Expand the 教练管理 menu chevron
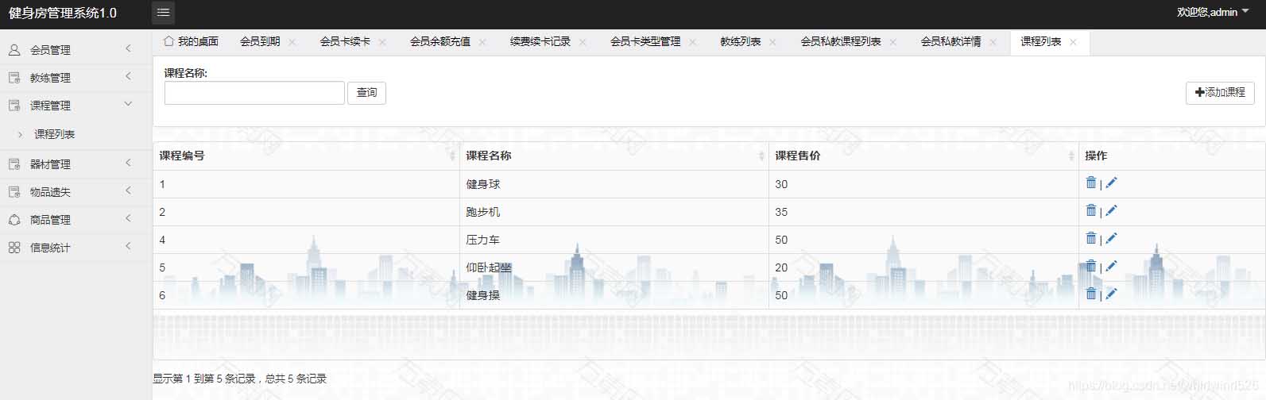This screenshot has height=400, width=1266. click(x=129, y=76)
